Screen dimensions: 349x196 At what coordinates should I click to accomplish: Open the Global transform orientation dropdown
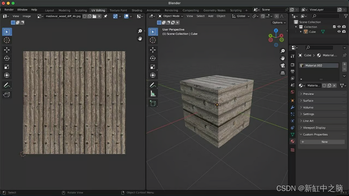[x=240, y=16]
